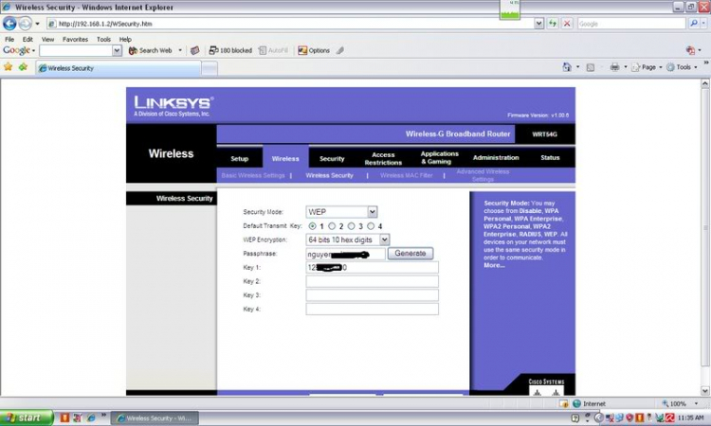Expand the Home button dropdown arrow
Viewport: 711px width, 426px height.
pos(577,67)
